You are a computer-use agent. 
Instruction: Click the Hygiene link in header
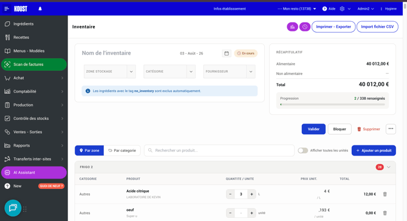pyautogui.click(x=391, y=9)
